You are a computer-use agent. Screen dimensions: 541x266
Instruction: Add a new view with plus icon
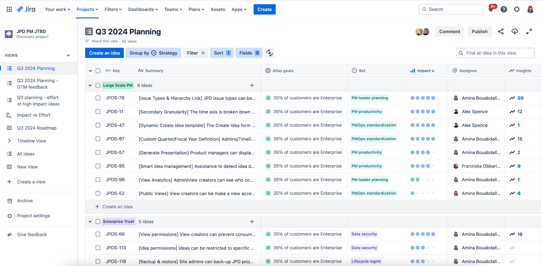(x=68, y=56)
